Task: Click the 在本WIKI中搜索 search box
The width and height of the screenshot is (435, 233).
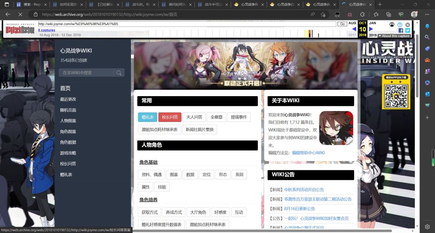Action: 86,73
